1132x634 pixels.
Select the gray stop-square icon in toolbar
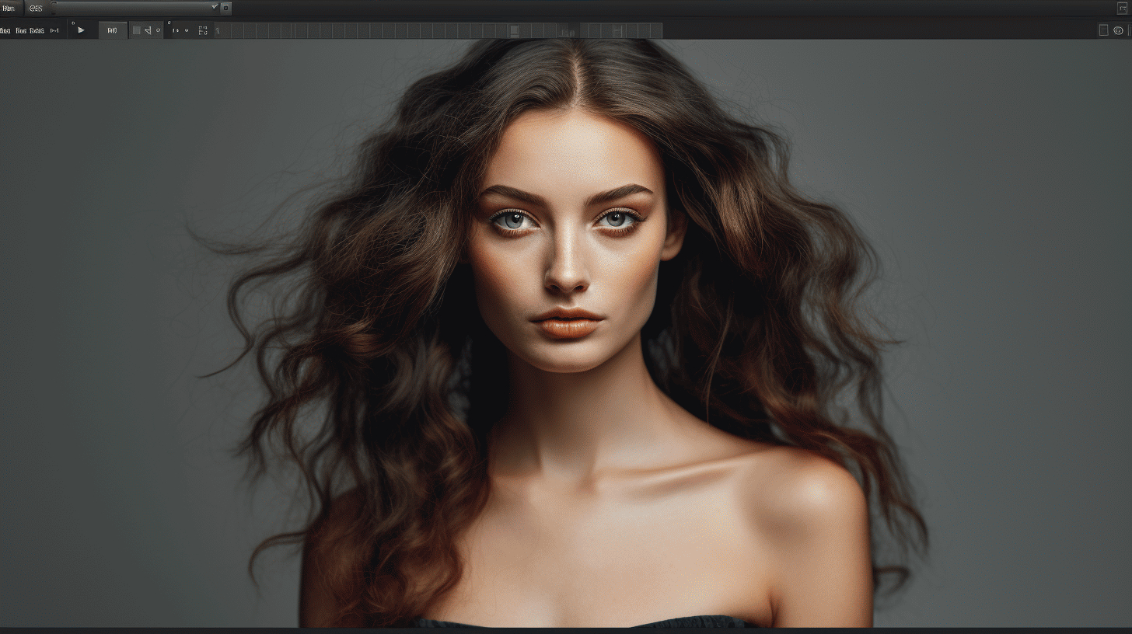(x=137, y=30)
